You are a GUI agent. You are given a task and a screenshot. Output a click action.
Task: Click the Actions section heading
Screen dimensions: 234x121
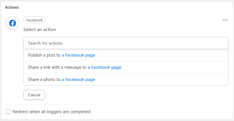click(12, 7)
